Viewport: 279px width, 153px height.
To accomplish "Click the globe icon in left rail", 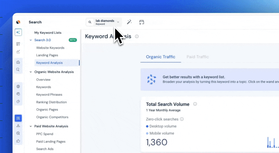I will pos(18,86).
